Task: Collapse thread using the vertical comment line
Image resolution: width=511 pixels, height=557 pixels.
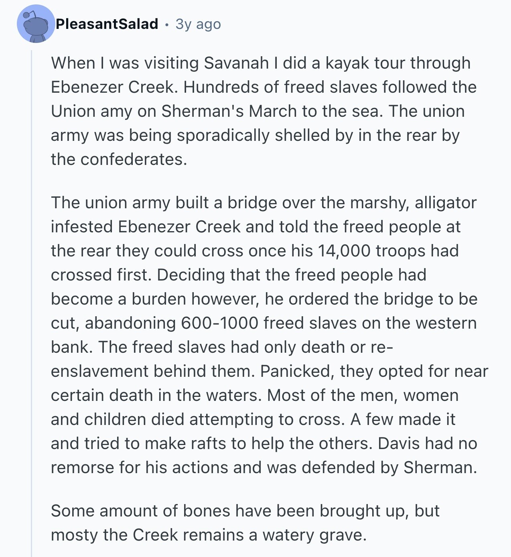Action: tap(32, 301)
